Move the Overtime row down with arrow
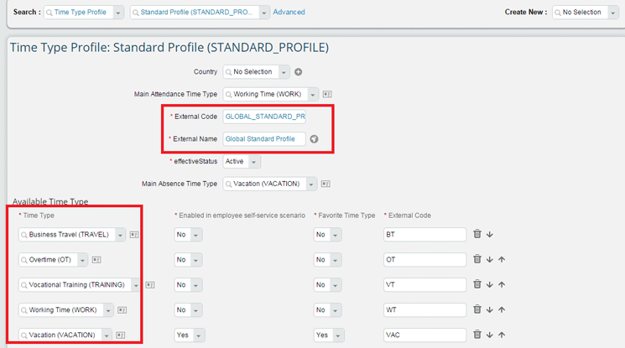 tap(489, 260)
